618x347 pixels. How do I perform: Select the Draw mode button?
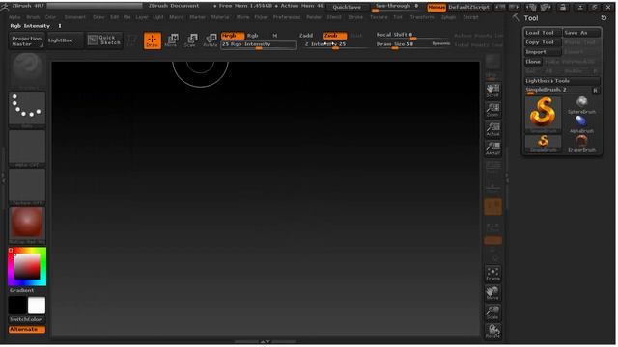pos(153,40)
